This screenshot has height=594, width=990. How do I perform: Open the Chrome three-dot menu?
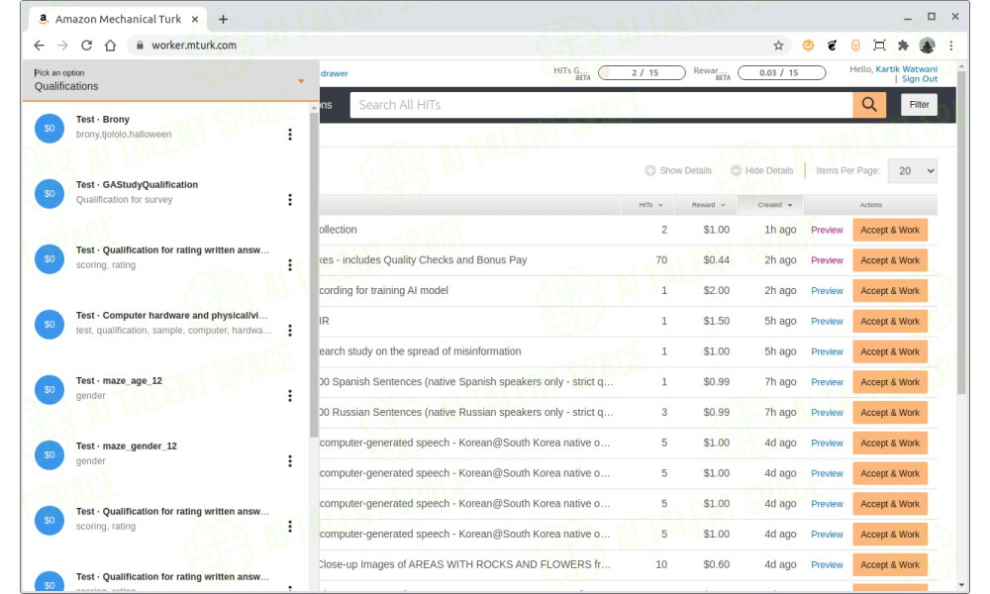click(950, 46)
